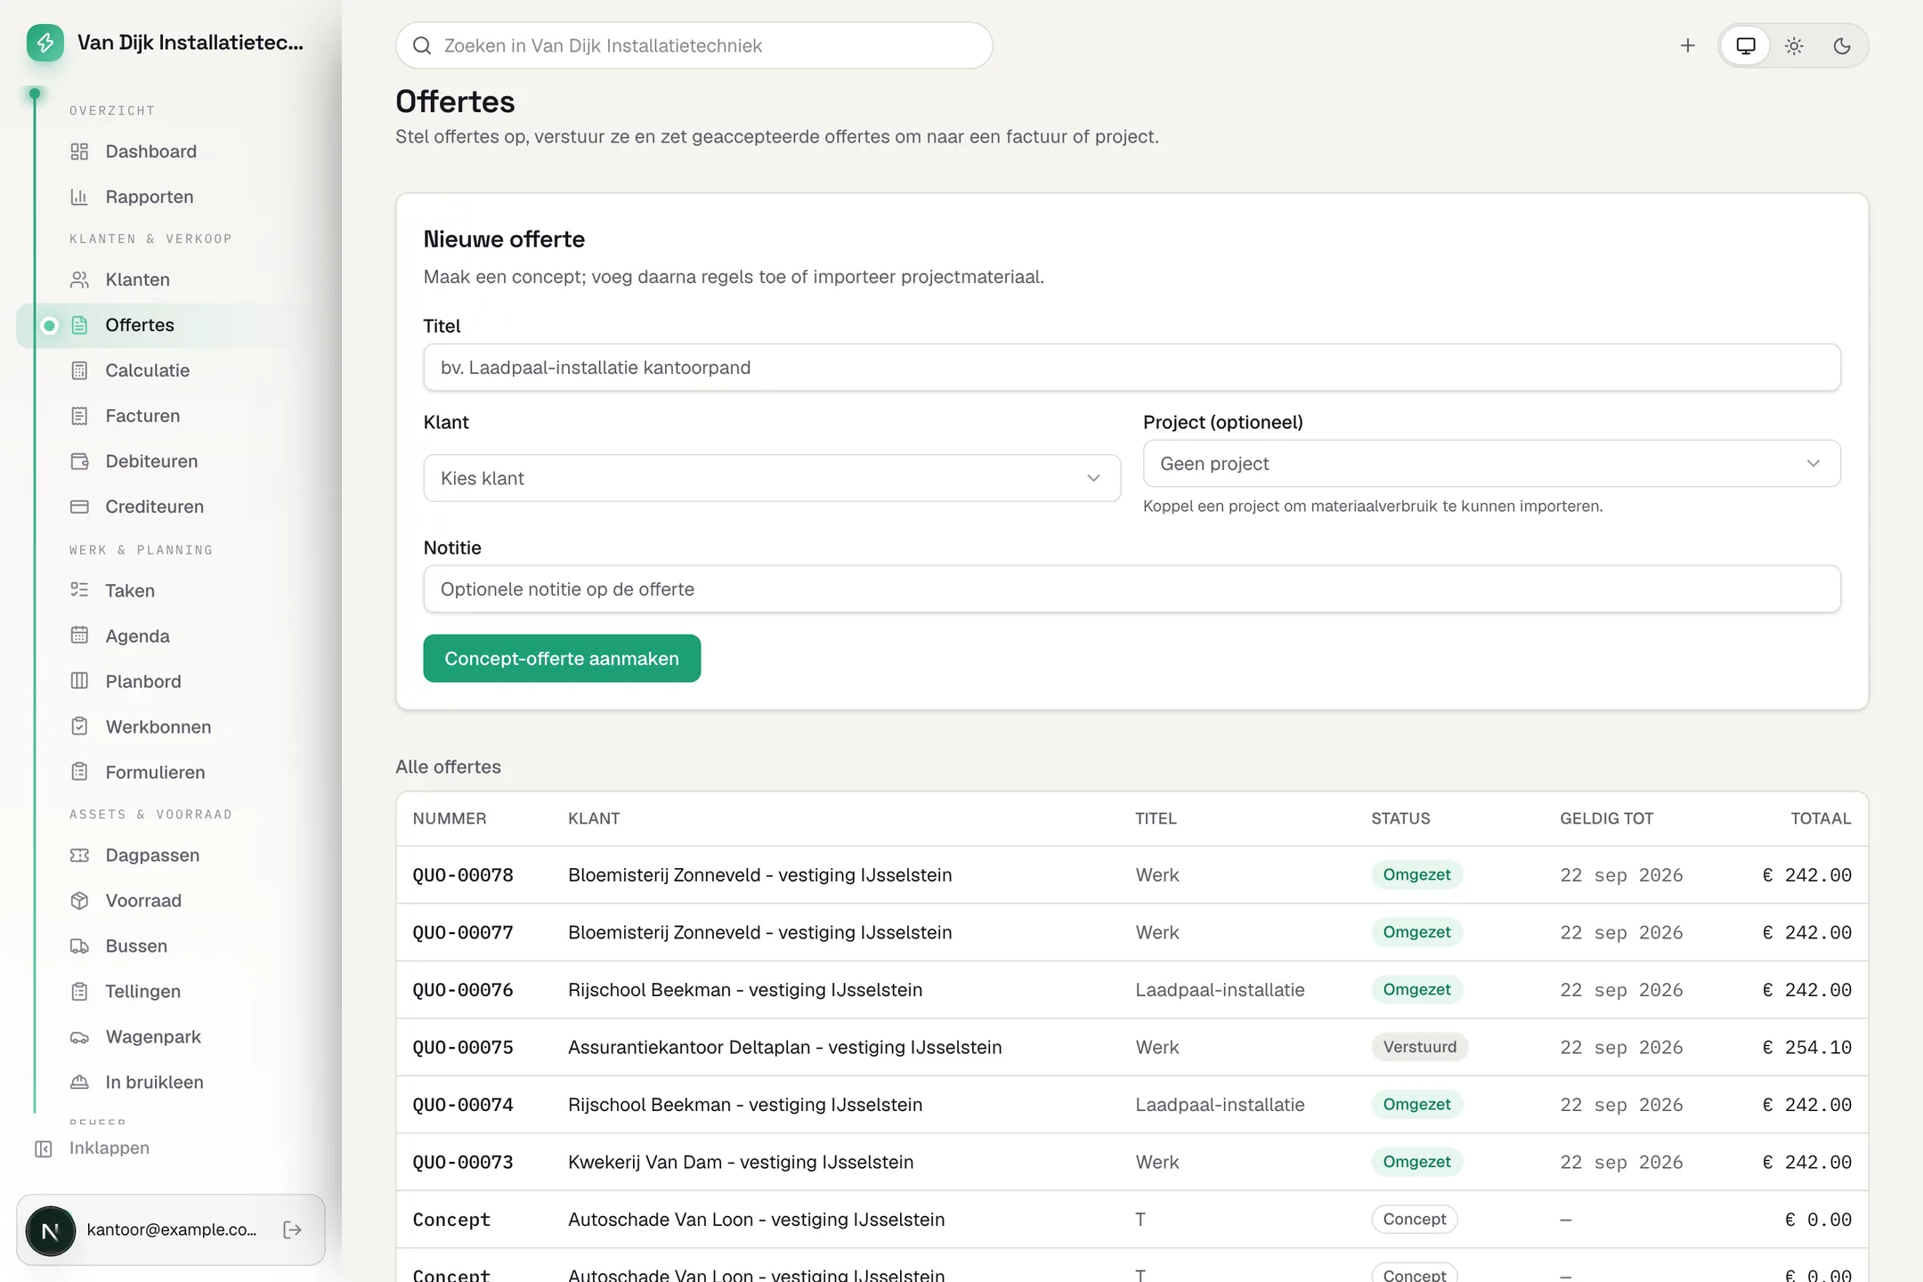Open Calculatie label in sidebar
The width and height of the screenshot is (1923, 1282).
tap(147, 370)
